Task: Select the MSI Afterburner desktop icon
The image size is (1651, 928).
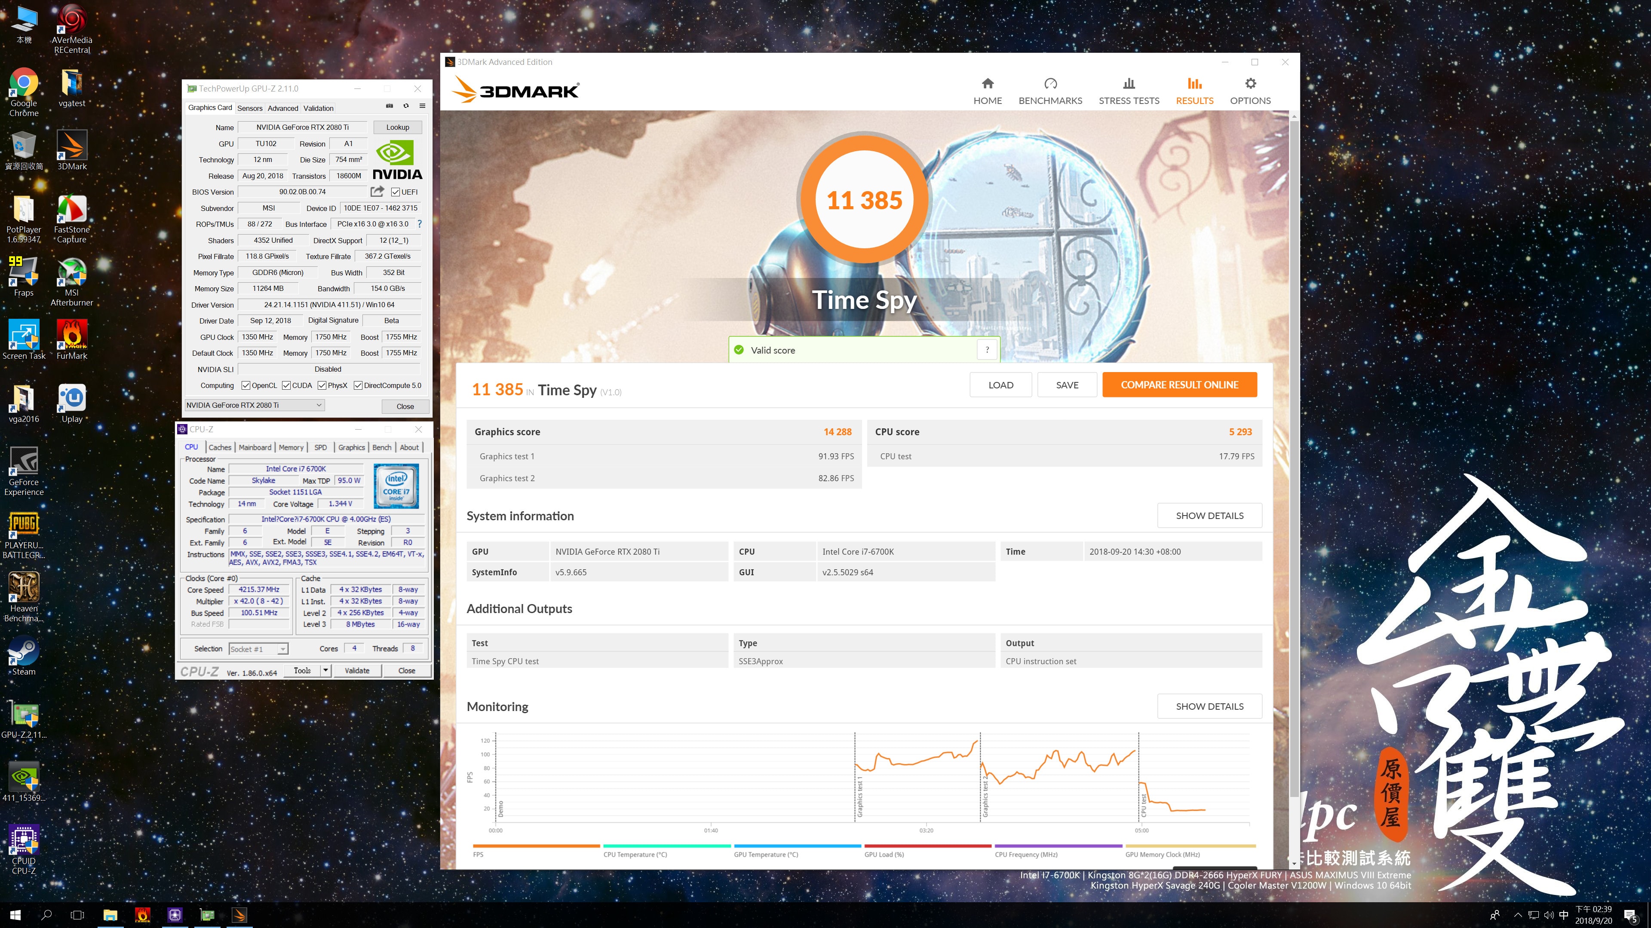Action: pyautogui.click(x=72, y=282)
